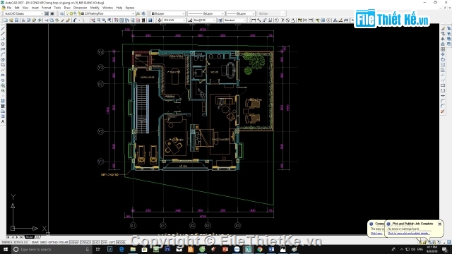Switch to the Model layout tab
This screenshot has height=254, width=452.
(x=30, y=237)
